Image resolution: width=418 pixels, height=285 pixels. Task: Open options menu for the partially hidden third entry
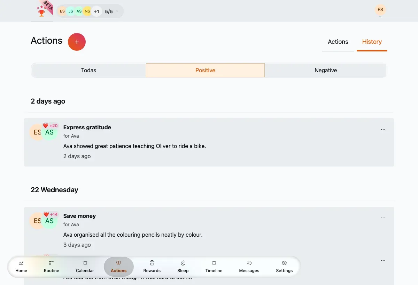point(383,261)
